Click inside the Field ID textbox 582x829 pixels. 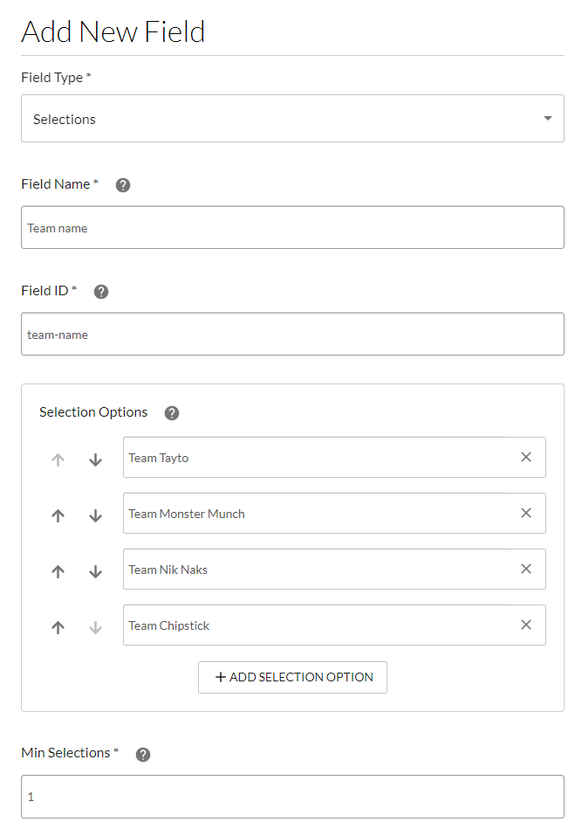pyautogui.click(x=292, y=334)
